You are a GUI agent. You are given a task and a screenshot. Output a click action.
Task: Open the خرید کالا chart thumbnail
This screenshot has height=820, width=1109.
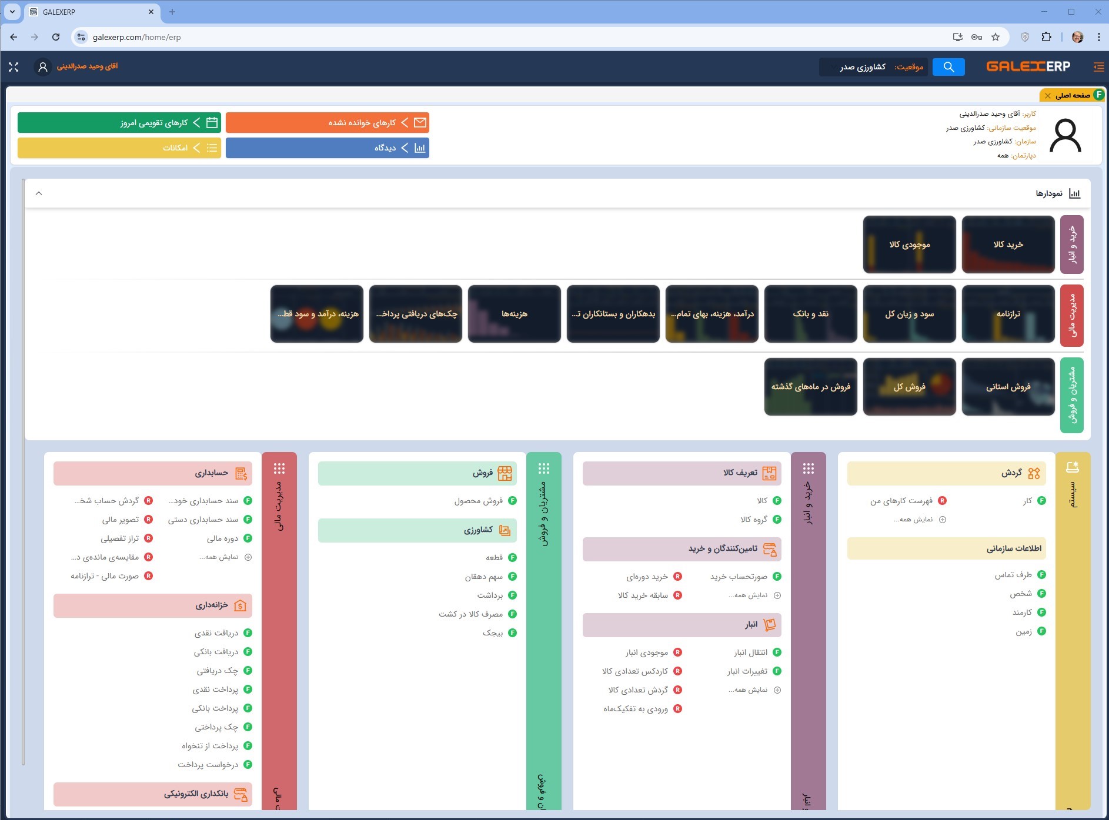point(1008,245)
